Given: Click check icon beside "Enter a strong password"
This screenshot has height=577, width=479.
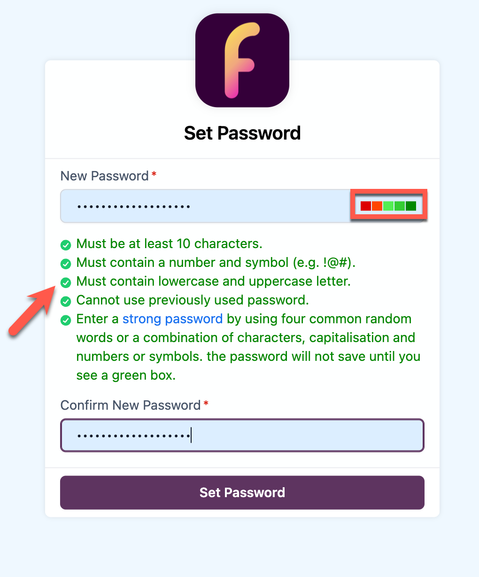Looking at the screenshot, I should [x=66, y=320].
